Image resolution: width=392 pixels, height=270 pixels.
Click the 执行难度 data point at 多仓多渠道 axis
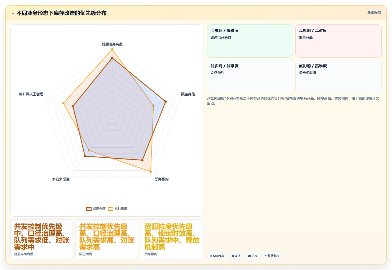coord(89,151)
